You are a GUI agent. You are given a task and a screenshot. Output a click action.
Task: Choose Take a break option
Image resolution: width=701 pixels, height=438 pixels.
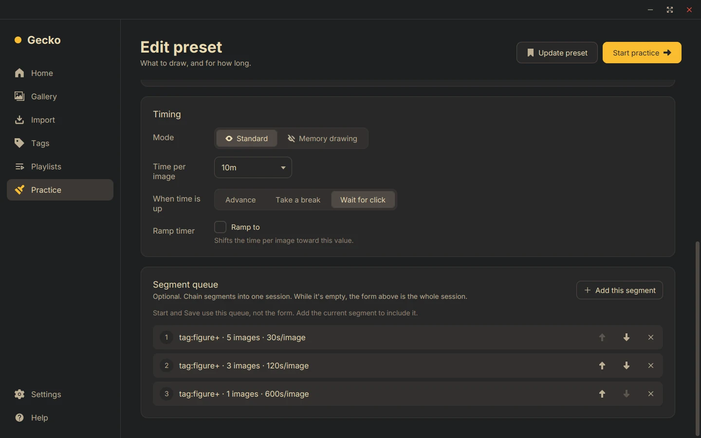pos(298,200)
